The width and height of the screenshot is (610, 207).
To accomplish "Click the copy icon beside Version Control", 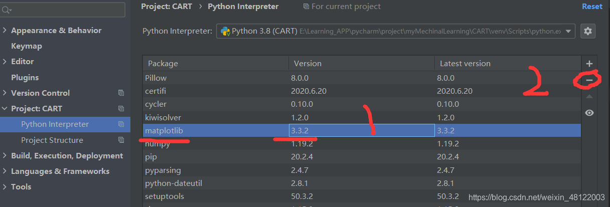I will pyautogui.click(x=121, y=93).
